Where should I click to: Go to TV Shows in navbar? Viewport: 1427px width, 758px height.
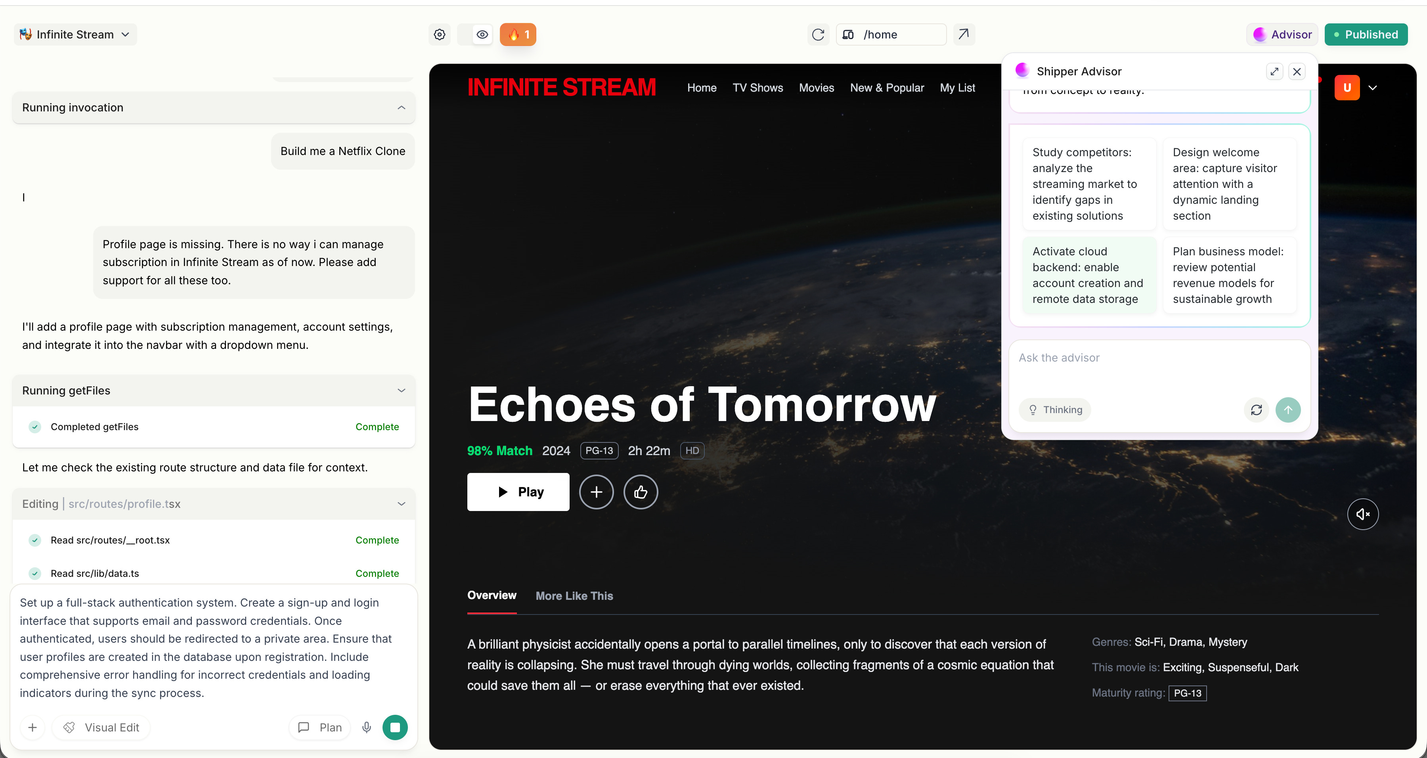click(x=757, y=88)
